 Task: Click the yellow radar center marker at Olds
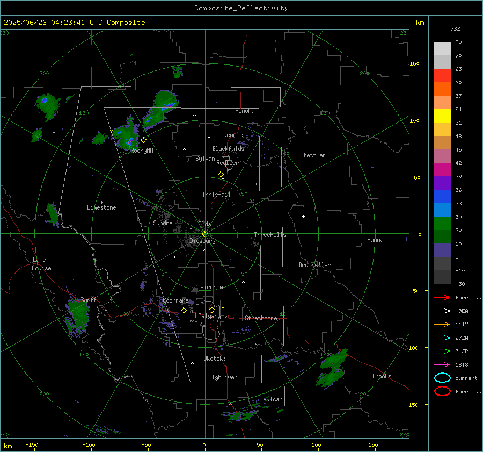pos(204,234)
